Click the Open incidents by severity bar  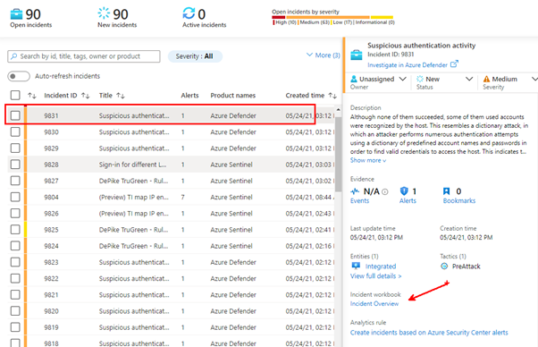click(x=332, y=17)
